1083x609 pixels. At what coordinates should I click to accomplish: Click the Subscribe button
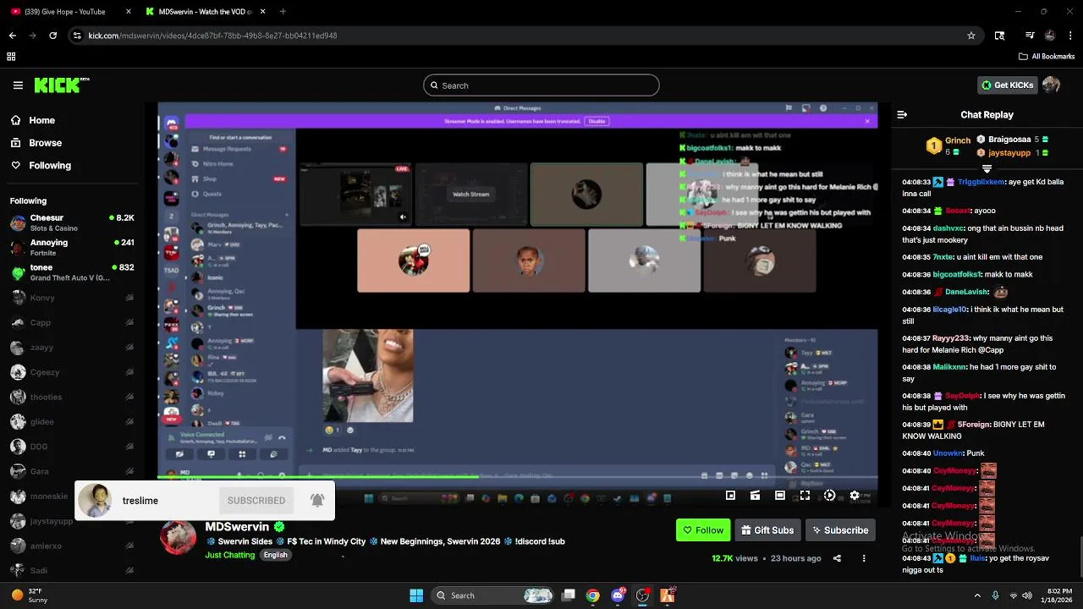pyautogui.click(x=840, y=530)
